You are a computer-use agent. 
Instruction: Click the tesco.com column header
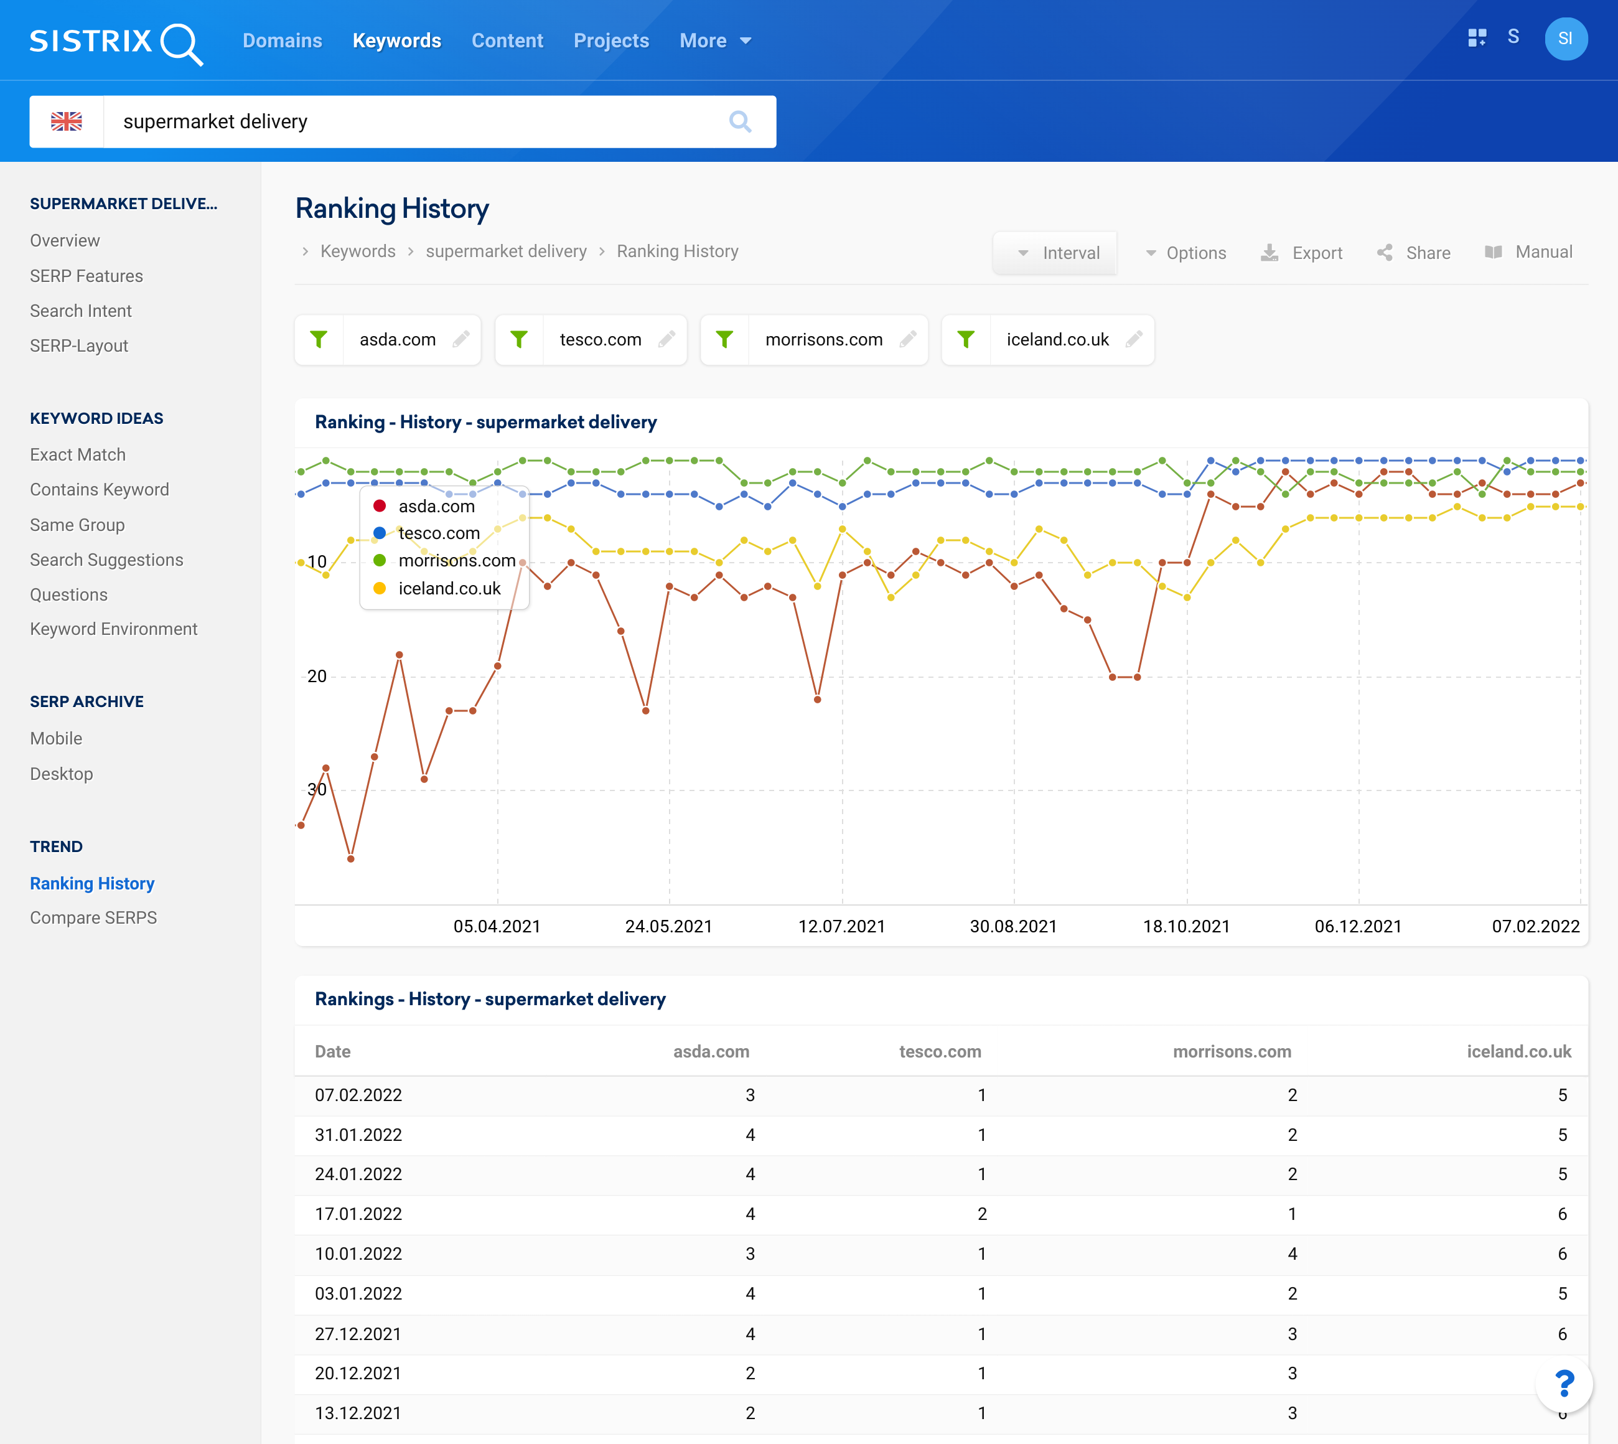tap(940, 1052)
